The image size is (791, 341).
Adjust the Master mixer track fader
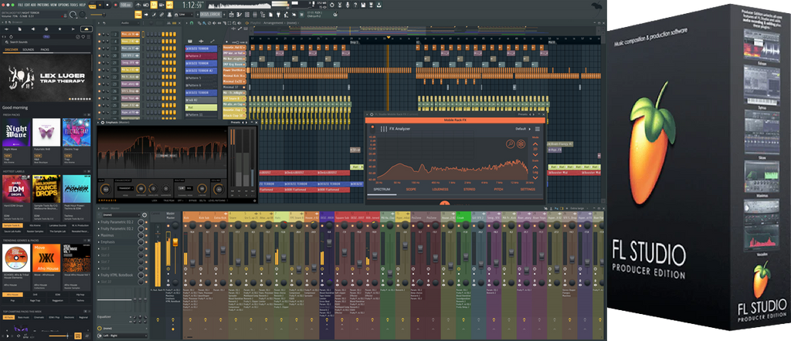tap(175, 242)
